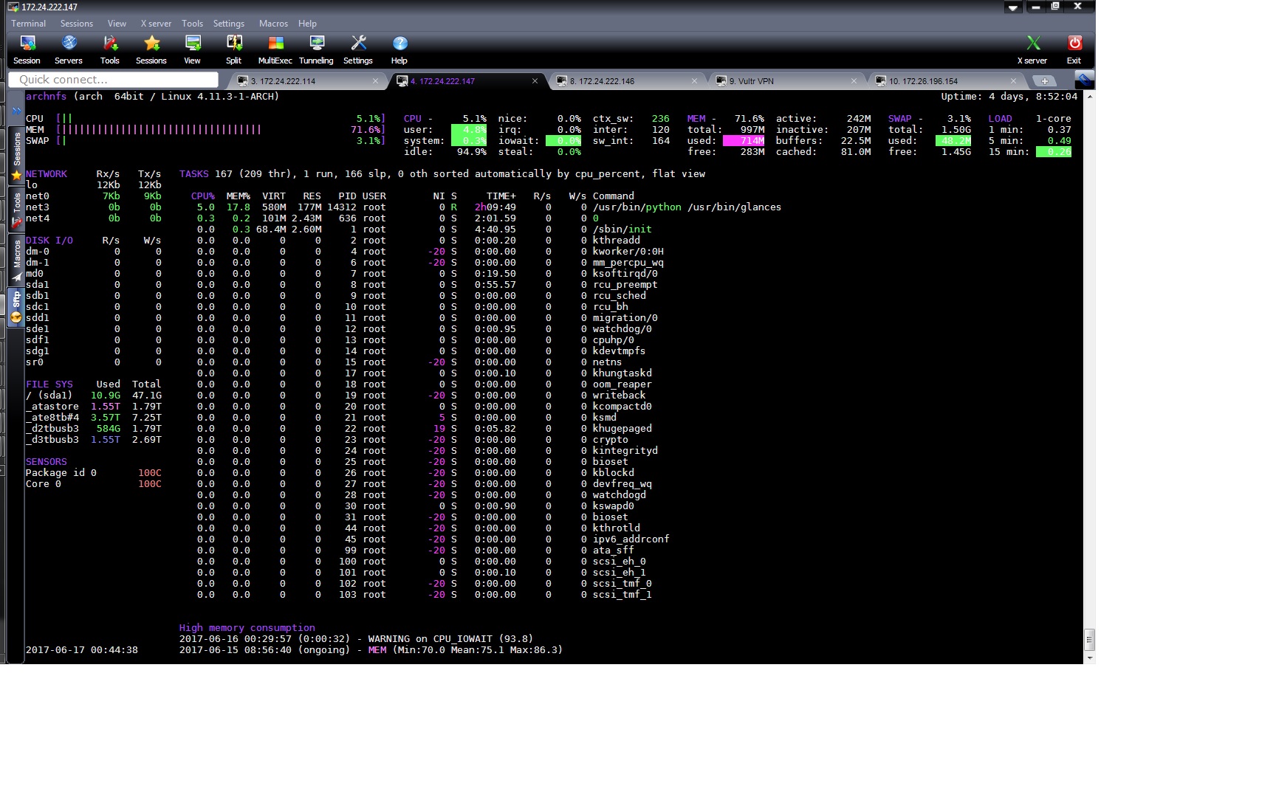This screenshot has width=1276, height=797.
Task: Toggle the Macros sidebar panel
Action: click(16, 255)
